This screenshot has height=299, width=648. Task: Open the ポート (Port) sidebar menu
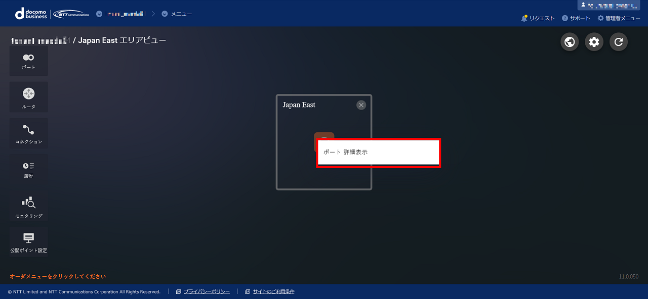(x=29, y=61)
